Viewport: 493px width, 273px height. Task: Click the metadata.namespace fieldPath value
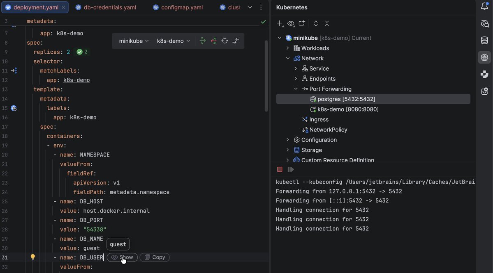click(x=140, y=192)
